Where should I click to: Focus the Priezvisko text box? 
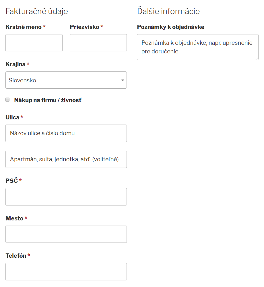point(98,43)
